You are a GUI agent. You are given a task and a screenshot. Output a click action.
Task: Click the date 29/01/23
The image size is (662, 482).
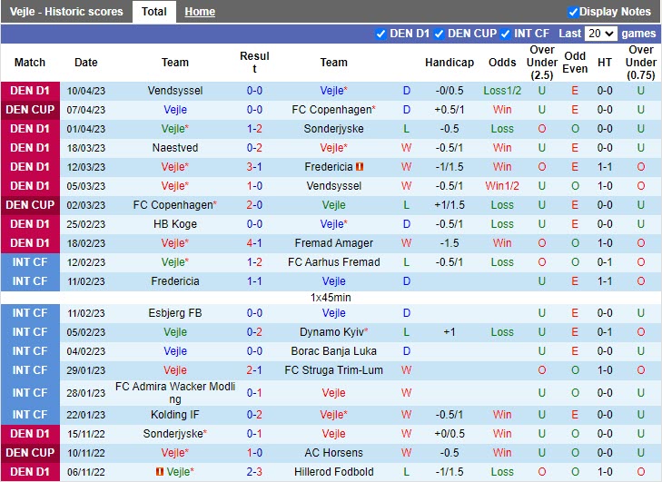(x=85, y=370)
